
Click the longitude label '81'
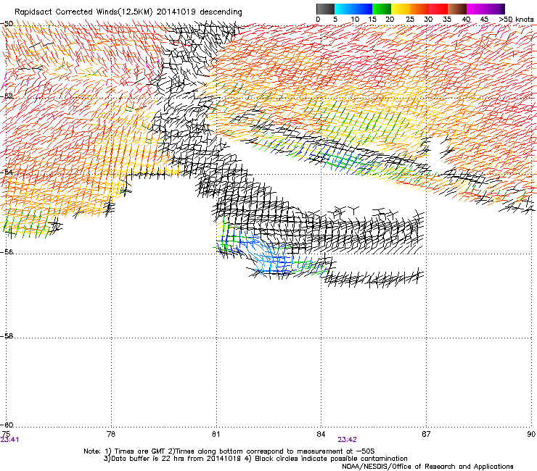pos(216,434)
